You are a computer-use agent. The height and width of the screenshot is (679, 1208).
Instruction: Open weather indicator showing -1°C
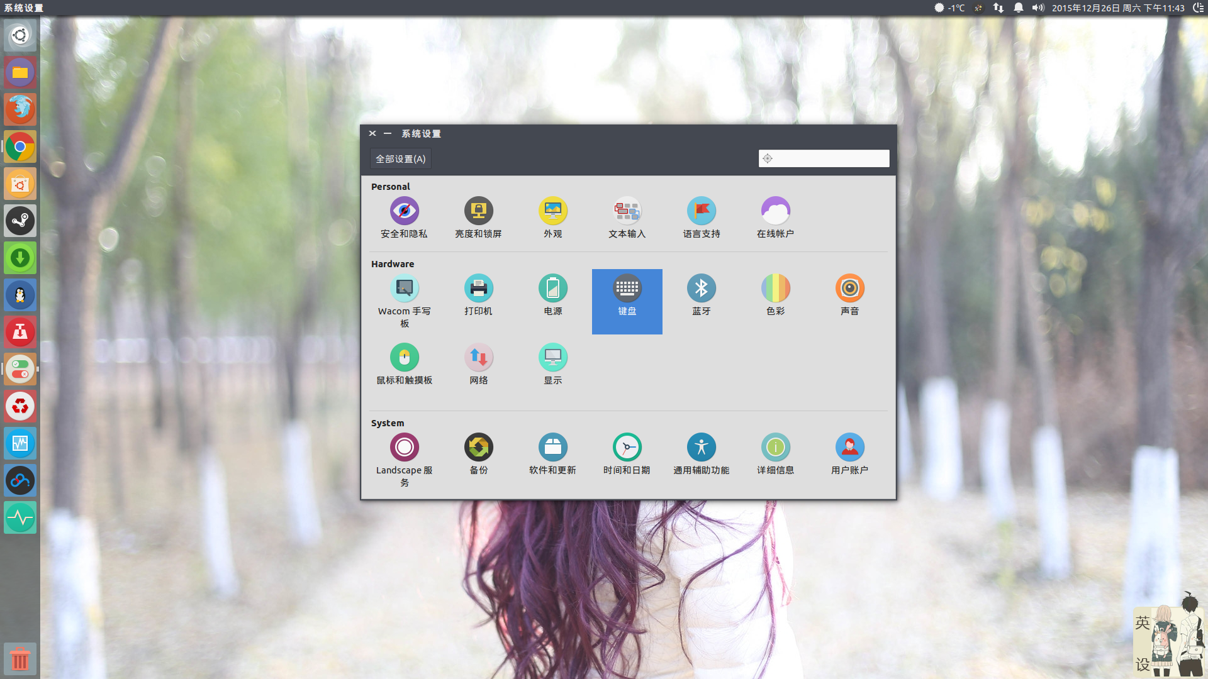click(949, 8)
